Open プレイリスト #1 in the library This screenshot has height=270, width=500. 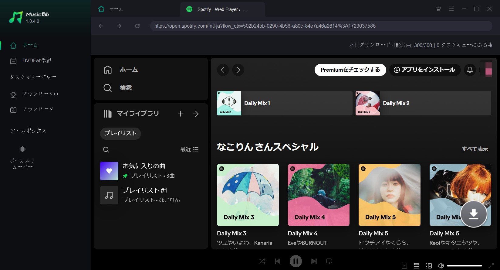[x=151, y=195]
